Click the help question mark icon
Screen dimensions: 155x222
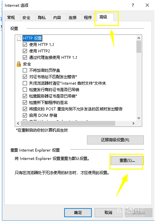point(133,5)
